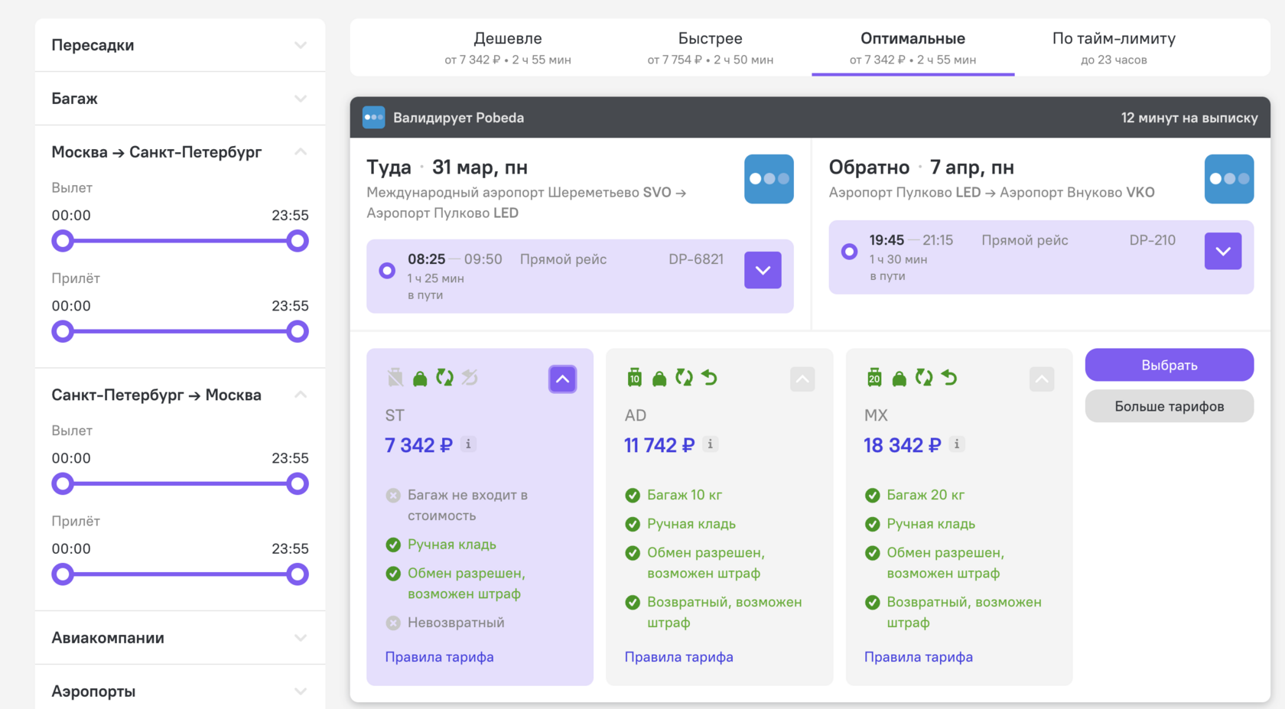Click the green check beside 'Багаж 20 кг'
The height and width of the screenshot is (709, 1285).
[x=872, y=496]
